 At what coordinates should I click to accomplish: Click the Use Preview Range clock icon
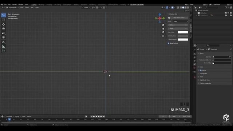(x=170, y=116)
